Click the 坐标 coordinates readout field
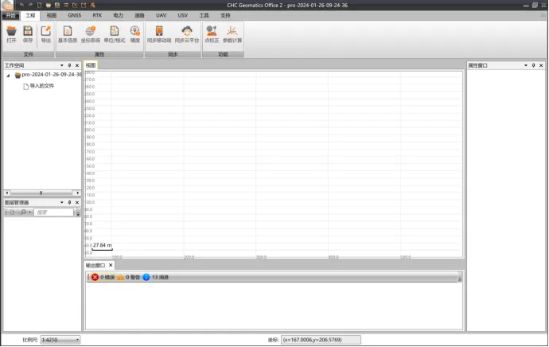Screen dimensions: 549x347 321,340
